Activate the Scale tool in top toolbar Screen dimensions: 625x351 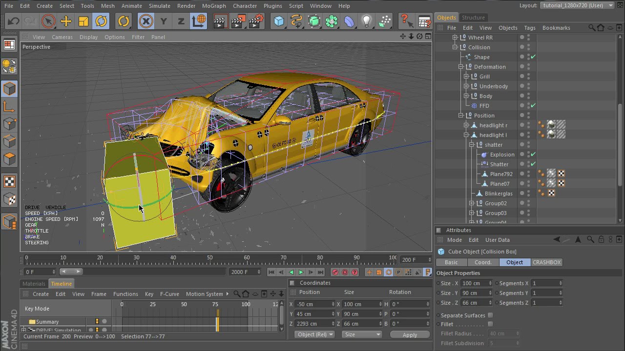(x=83, y=21)
